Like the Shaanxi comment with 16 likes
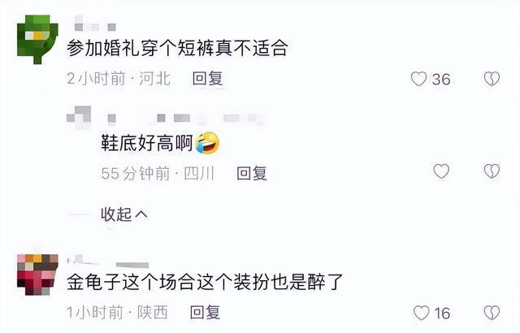 422,313
